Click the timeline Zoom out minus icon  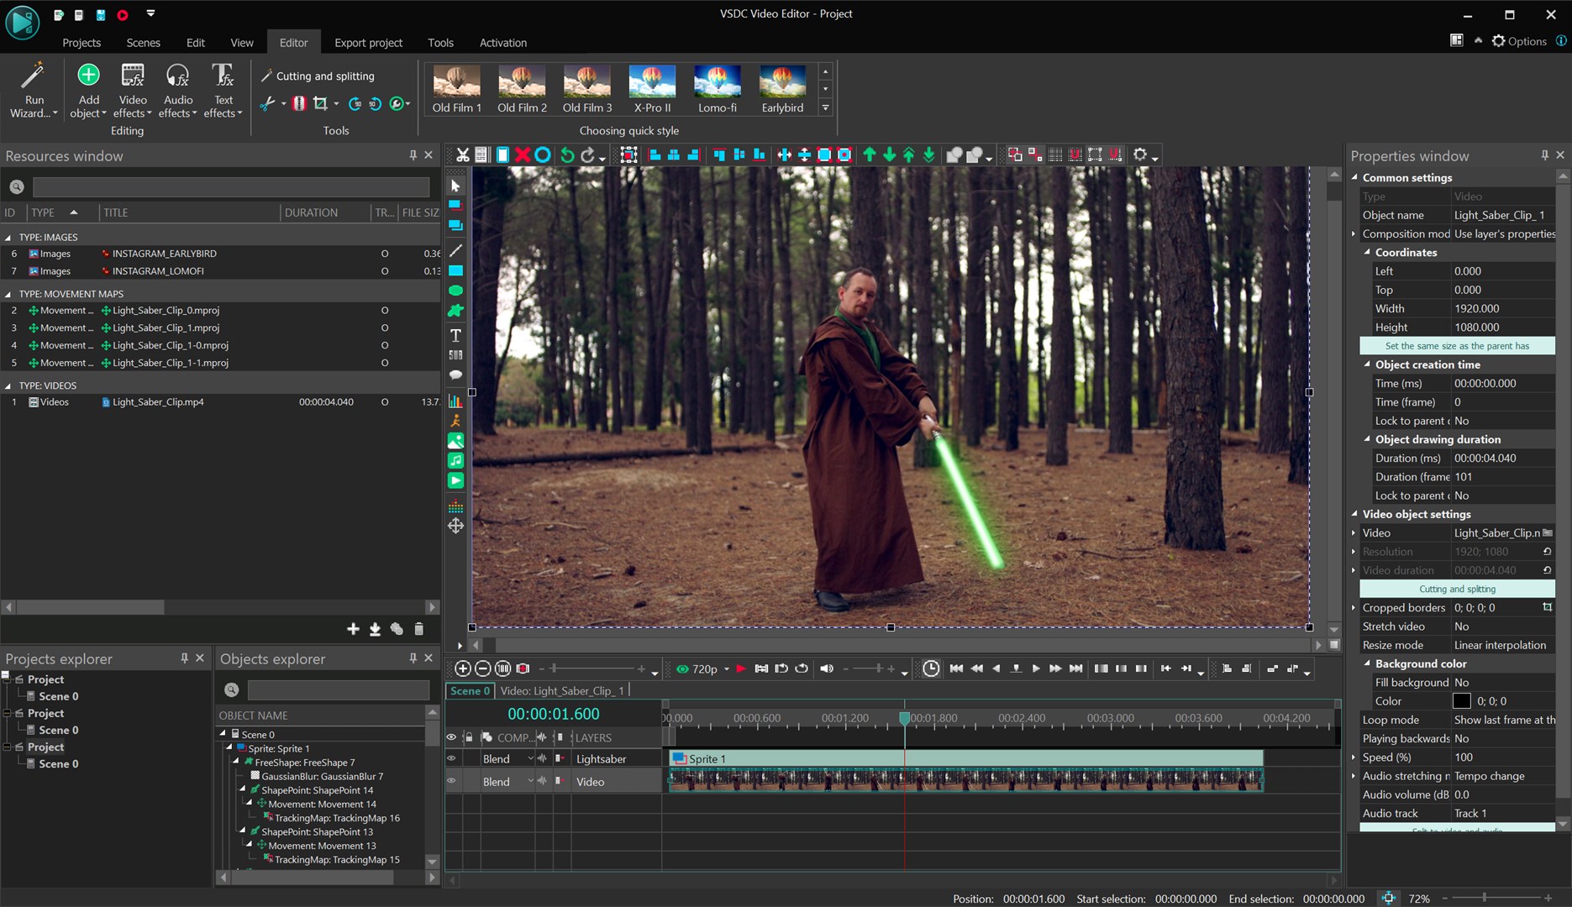482,668
